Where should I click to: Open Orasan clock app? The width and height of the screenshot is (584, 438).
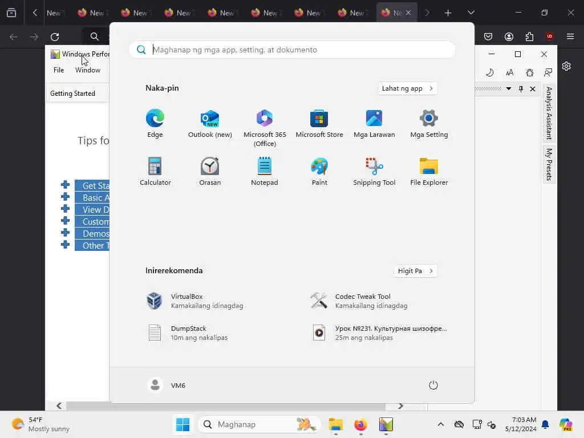[x=210, y=171]
